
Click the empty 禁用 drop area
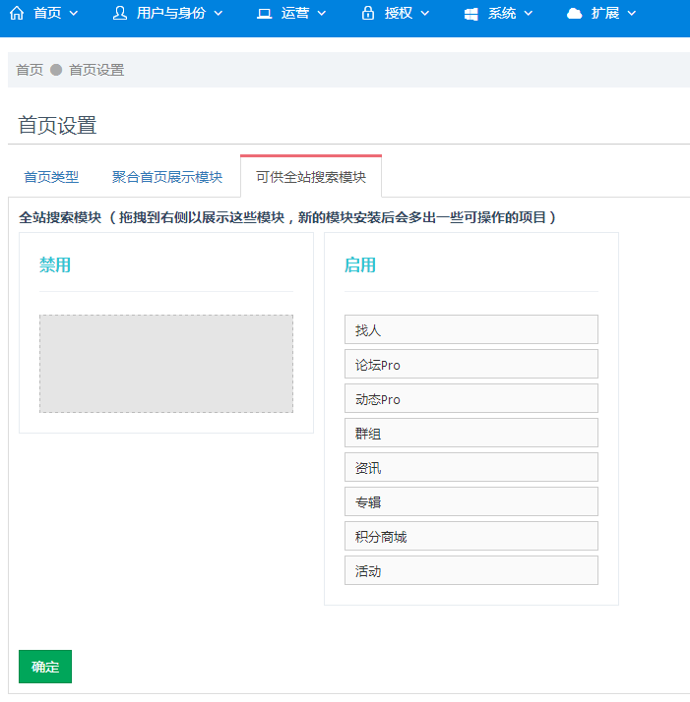pos(166,364)
